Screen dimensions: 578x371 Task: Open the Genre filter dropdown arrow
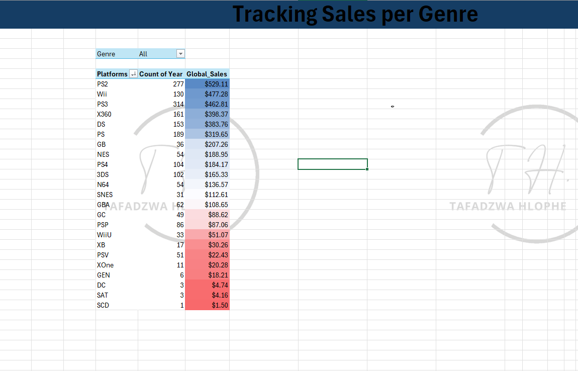tap(181, 54)
